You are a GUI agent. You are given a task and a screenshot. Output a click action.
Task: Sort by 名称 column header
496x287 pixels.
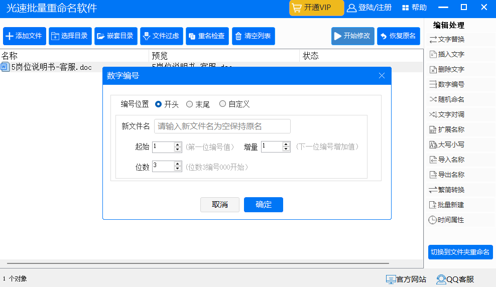(74, 56)
